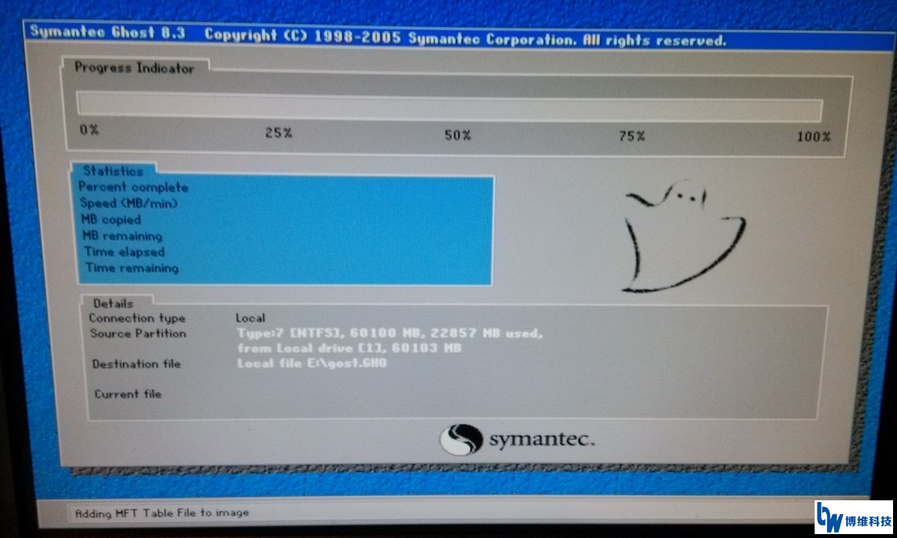Click 'Adding MFT Table File to image' status
The width and height of the screenshot is (897, 538).
tap(162, 513)
